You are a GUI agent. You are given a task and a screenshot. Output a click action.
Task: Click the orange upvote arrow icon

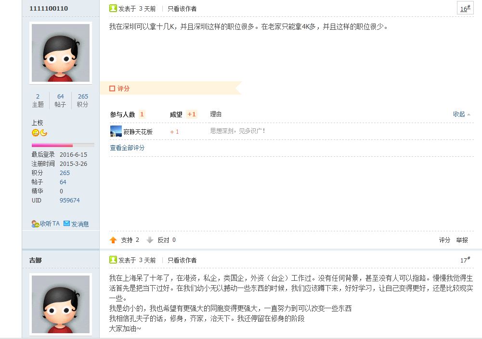(x=113, y=240)
